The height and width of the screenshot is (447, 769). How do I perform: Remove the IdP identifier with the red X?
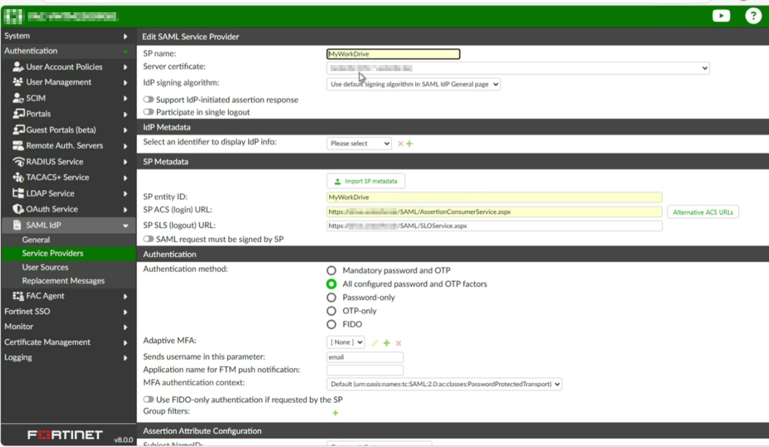pyautogui.click(x=400, y=143)
